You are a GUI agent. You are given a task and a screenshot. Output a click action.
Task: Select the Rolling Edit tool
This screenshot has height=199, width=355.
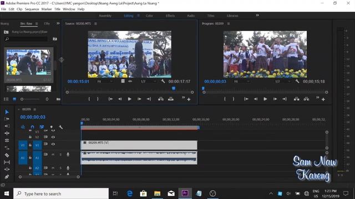7,133
